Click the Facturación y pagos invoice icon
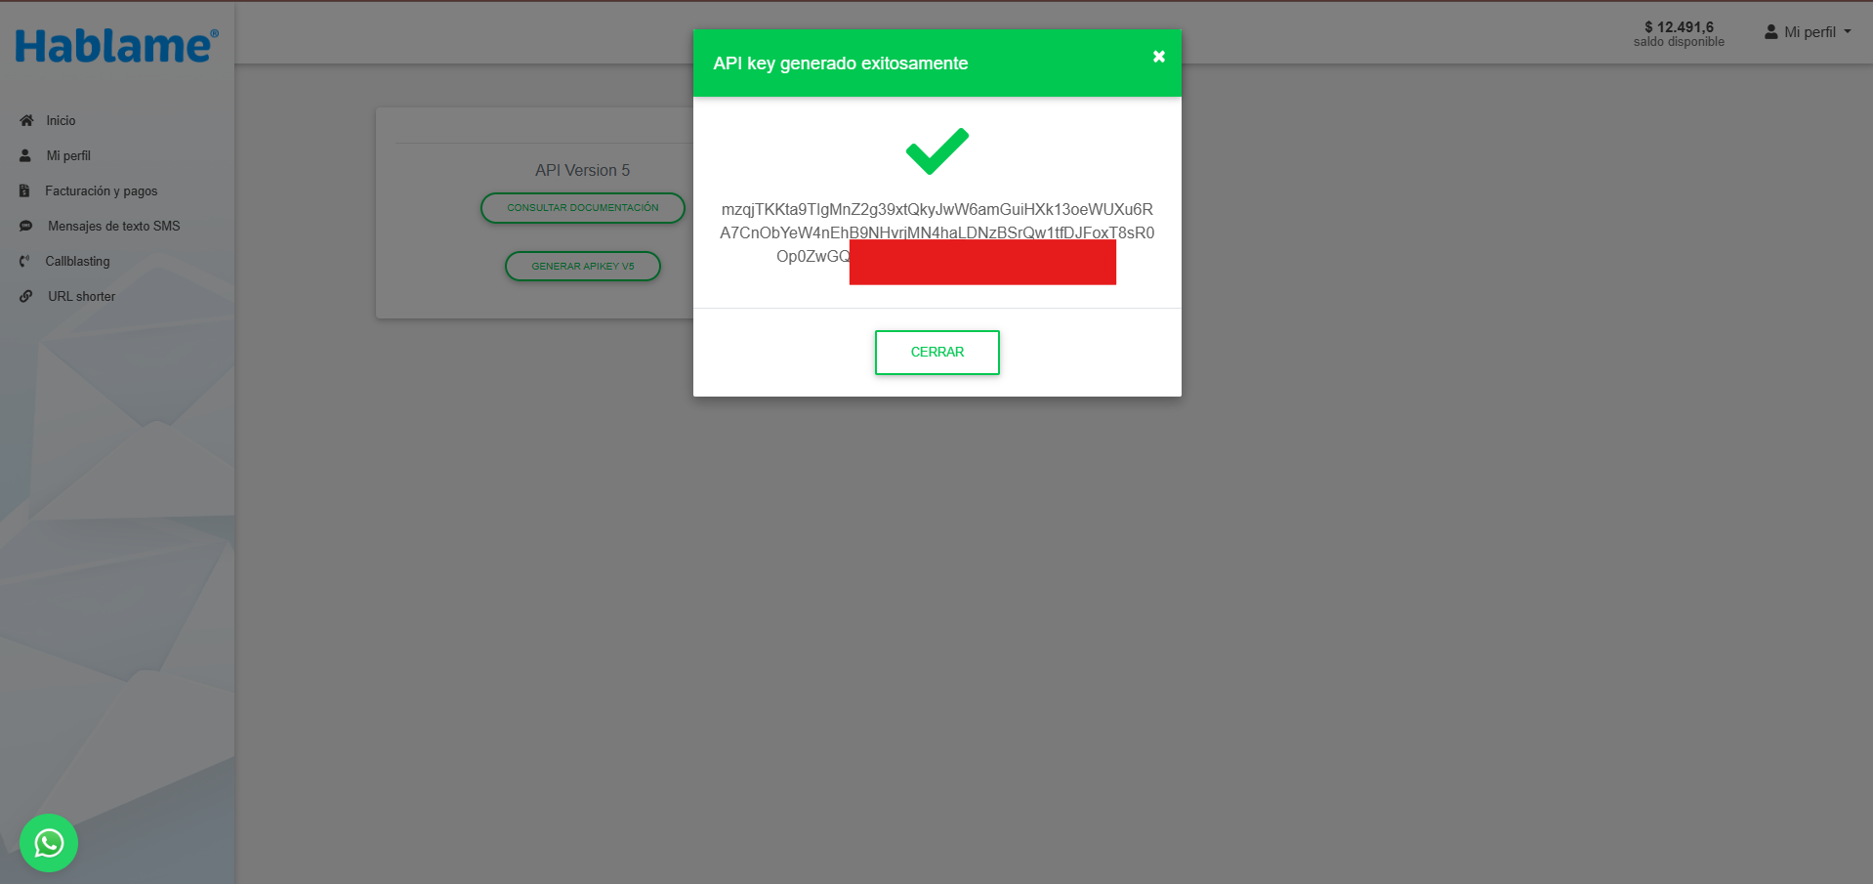The height and width of the screenshot is (884, 1873). click(x=24, y=190)
